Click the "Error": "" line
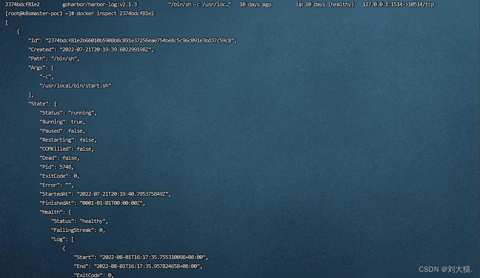This screenshot has height=278, width=480. pos(57,185)
